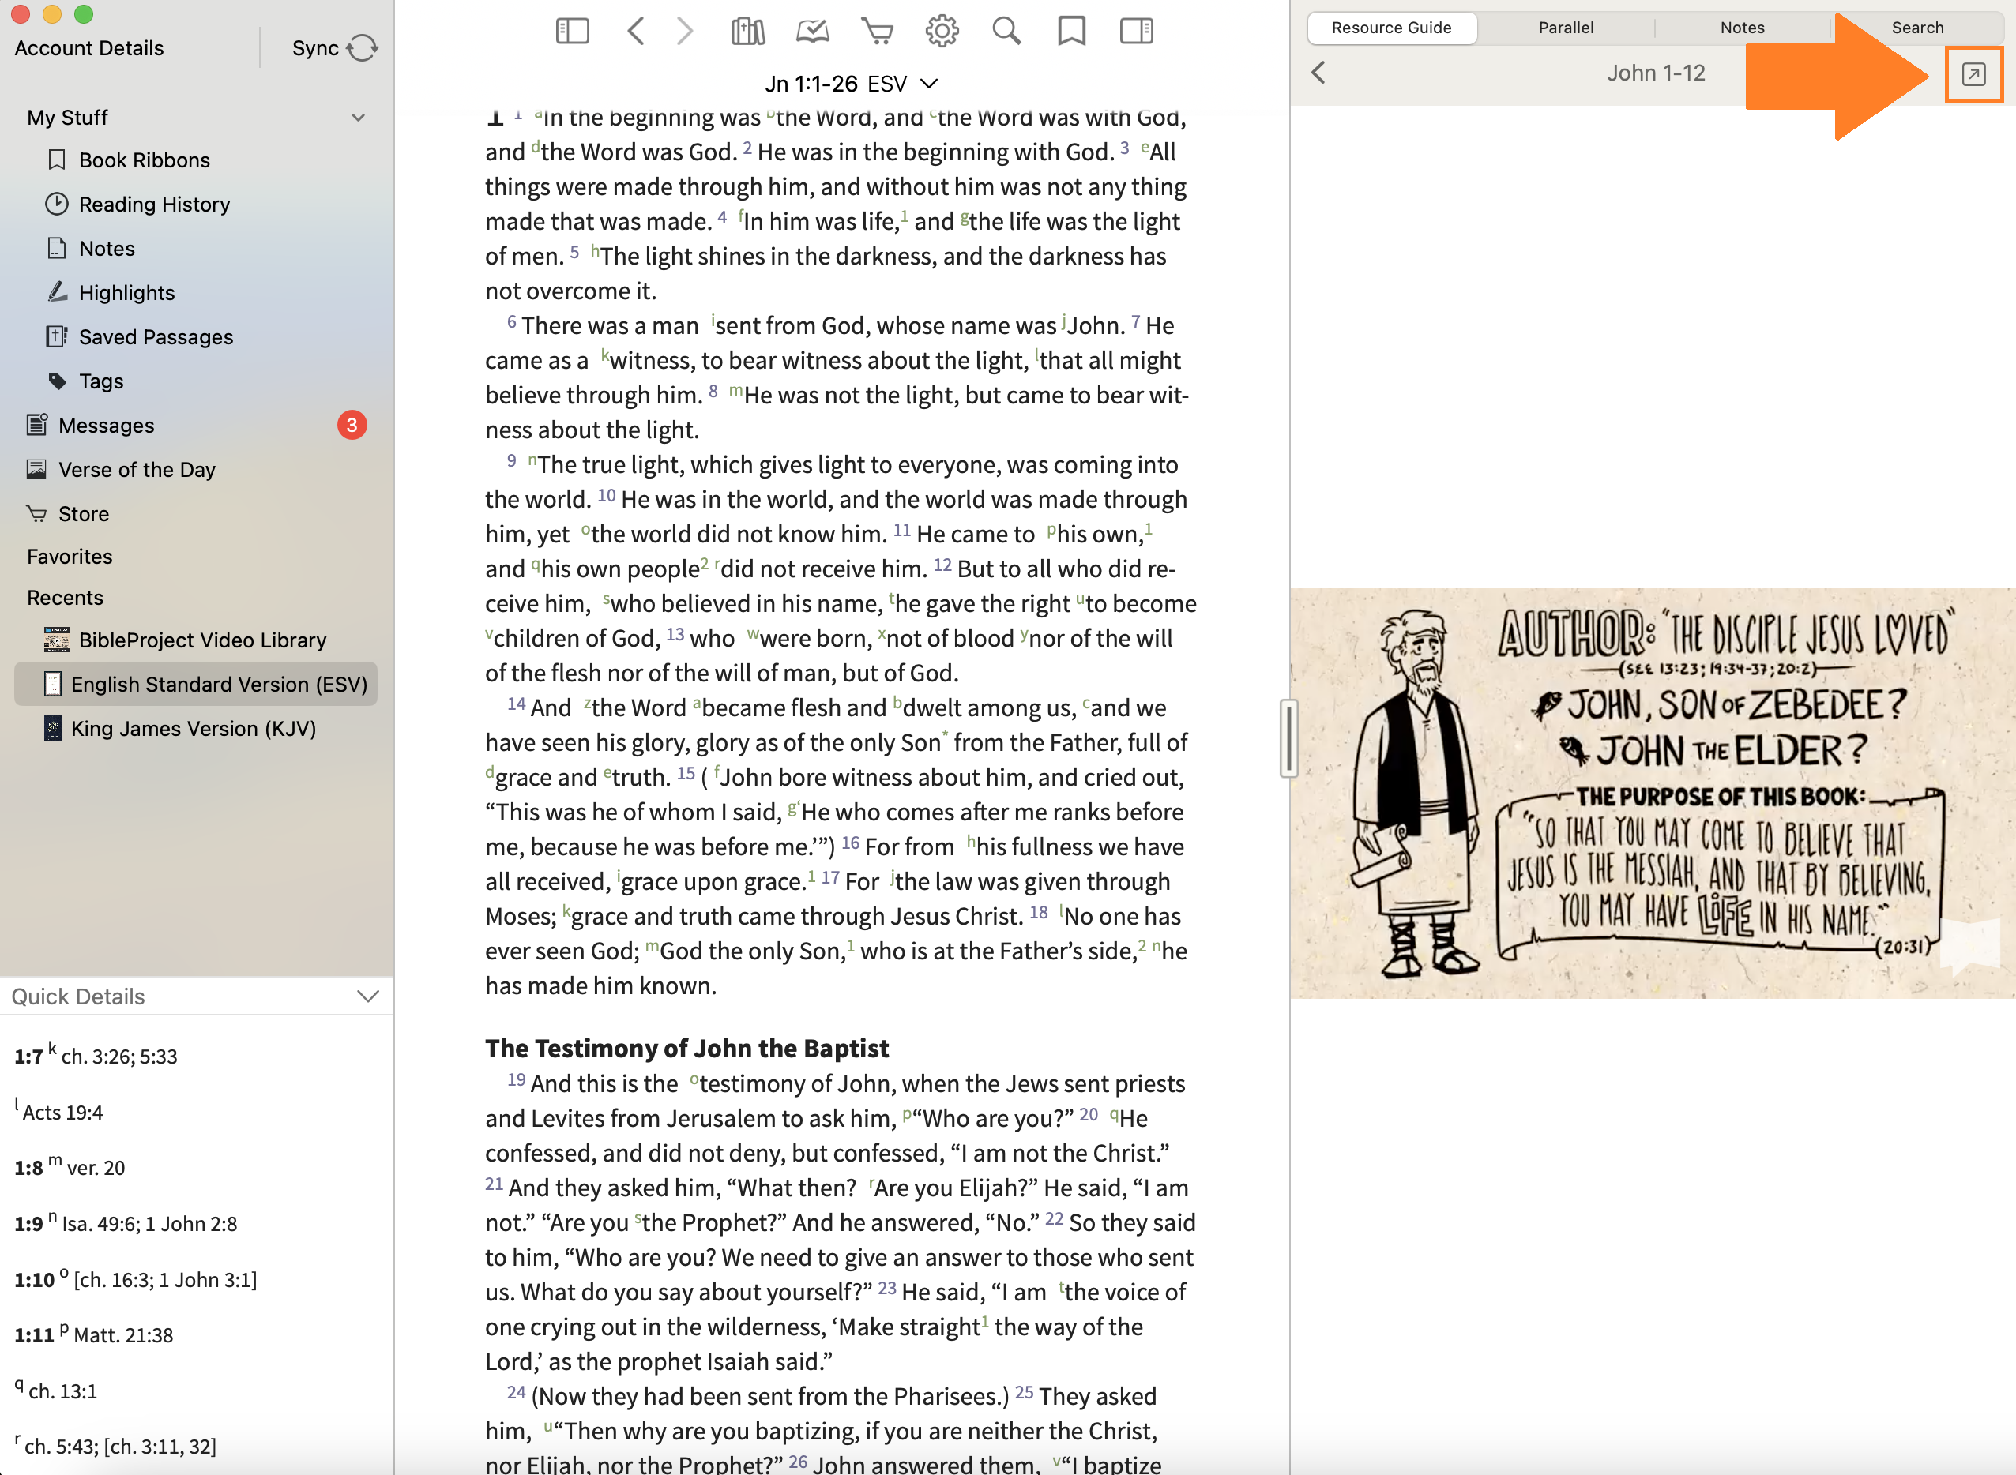2016x1475 pixels.
Task: Click the search magnifier icon in toolbar
Action: click(1006, 32)
